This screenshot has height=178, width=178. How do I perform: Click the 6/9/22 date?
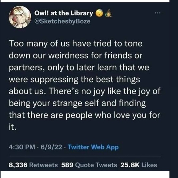point(52,147)
